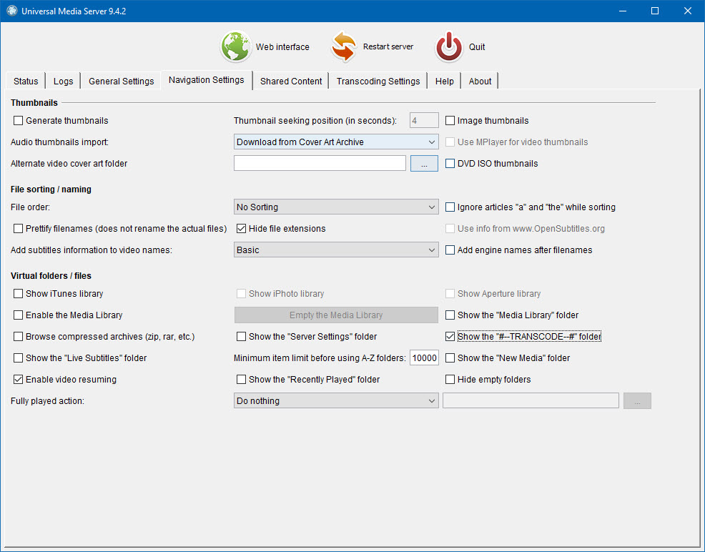Click the Quit label
Image resolution: width=705 pixels, height=552 pixels.
tap(477, 46)
